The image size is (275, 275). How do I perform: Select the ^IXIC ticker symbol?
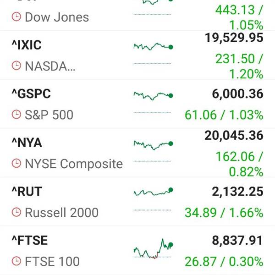[27, 45]
